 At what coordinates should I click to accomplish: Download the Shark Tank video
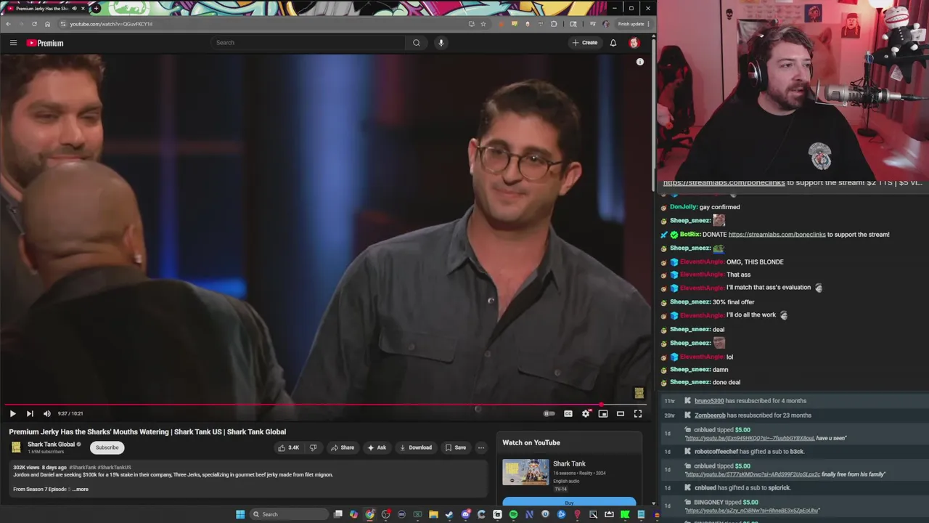pyautogui.click(x=416, y=447)
